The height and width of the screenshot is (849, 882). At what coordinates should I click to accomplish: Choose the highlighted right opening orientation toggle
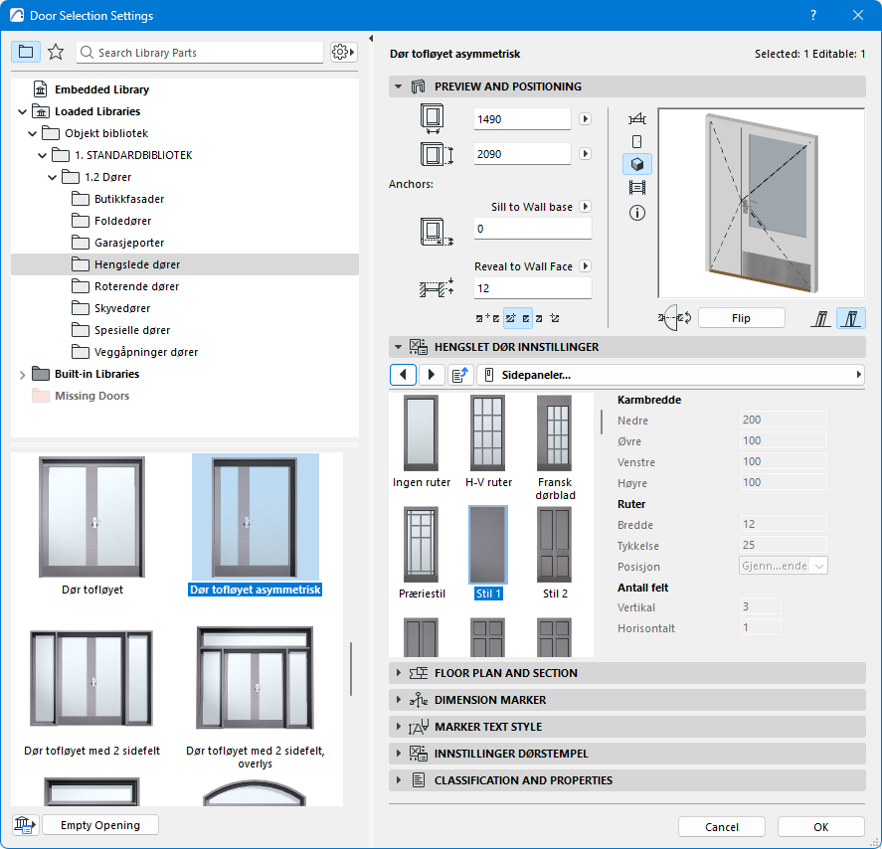(x=850, y=318)
